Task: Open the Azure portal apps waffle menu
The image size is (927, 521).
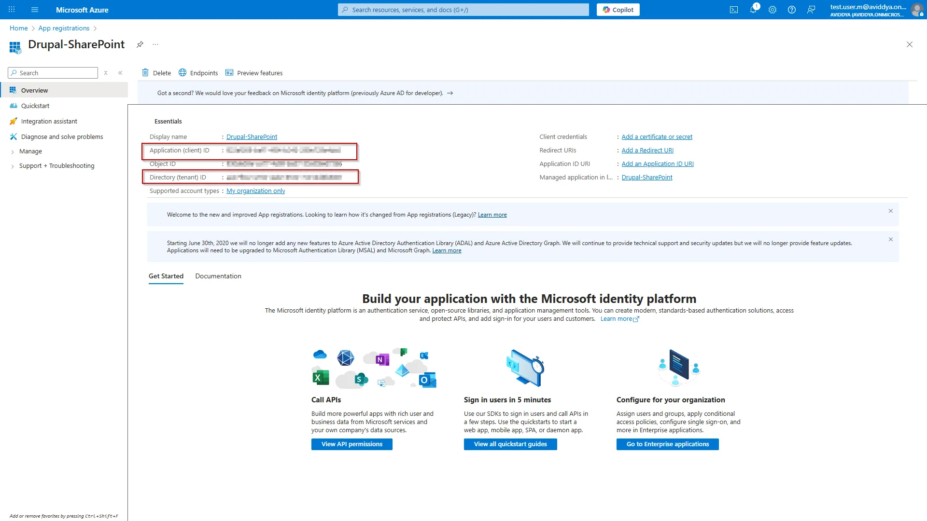Action: coord(12,10)
